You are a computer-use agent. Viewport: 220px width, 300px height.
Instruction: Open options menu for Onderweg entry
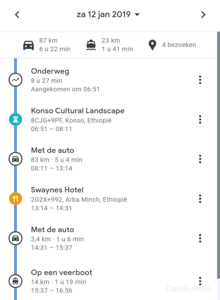click(x=200, y=80)
